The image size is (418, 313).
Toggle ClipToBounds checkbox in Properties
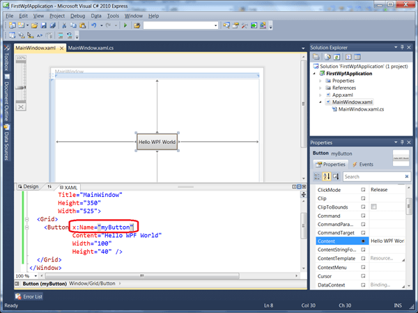tap(373, 207)
